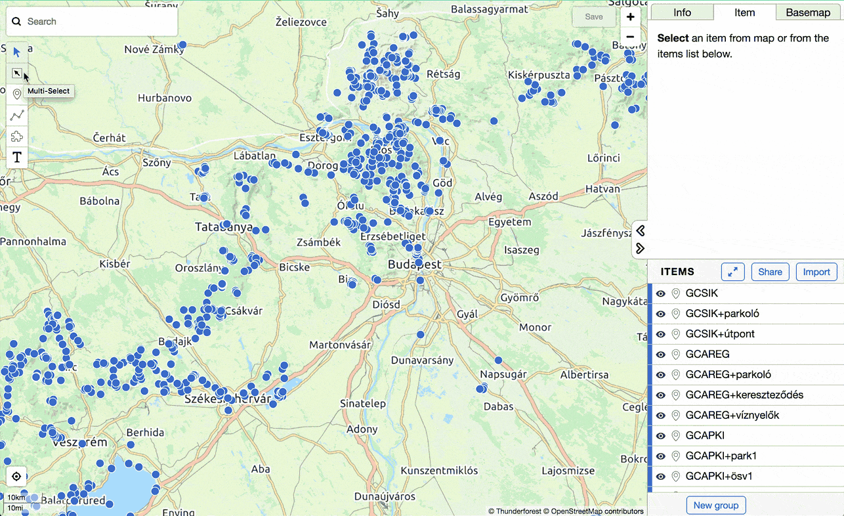Screen dimensions: 844x516
Task: Collapse the side panel with the left chevron
Action: click(x=640, y=230)
